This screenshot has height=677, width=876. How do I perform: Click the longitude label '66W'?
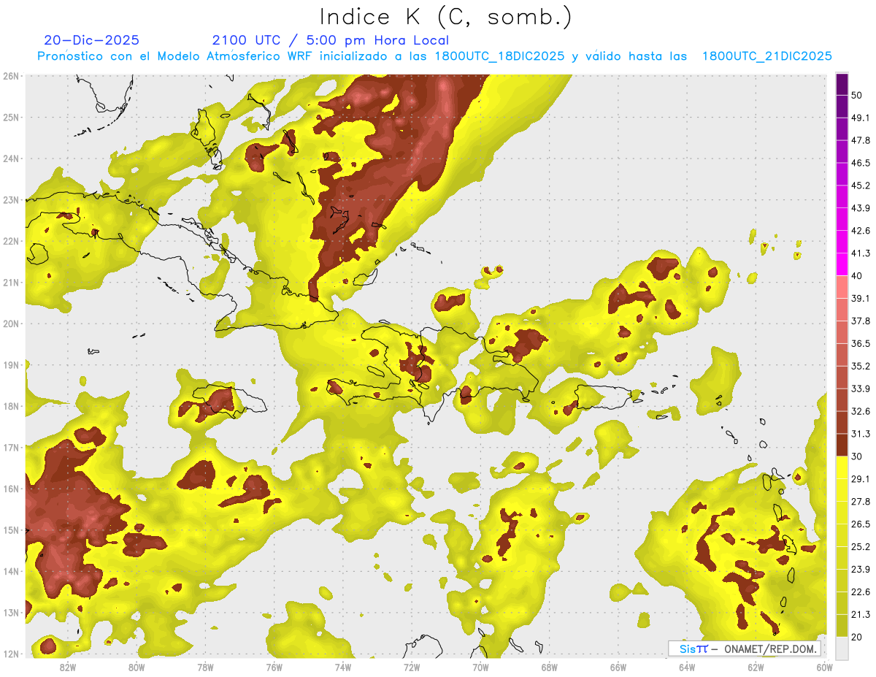[618, 667]
